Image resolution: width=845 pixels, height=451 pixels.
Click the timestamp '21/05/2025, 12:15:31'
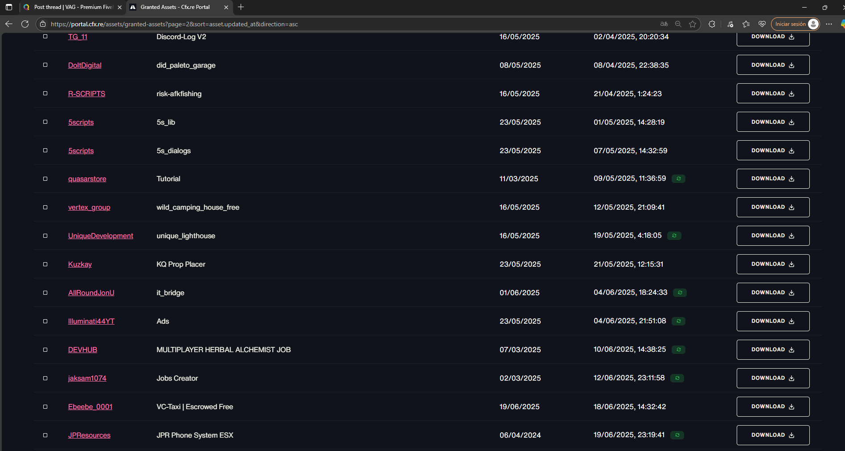[628, 264]
